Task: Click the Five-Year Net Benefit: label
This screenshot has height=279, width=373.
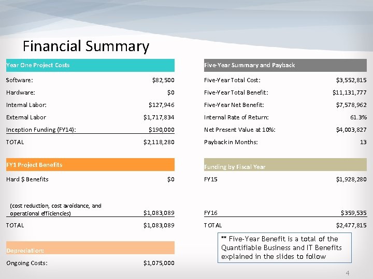Action: click(234, 105)
